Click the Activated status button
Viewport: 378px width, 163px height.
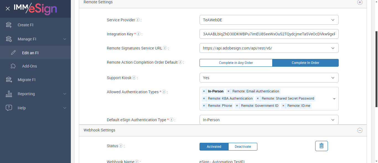(214, 147)
